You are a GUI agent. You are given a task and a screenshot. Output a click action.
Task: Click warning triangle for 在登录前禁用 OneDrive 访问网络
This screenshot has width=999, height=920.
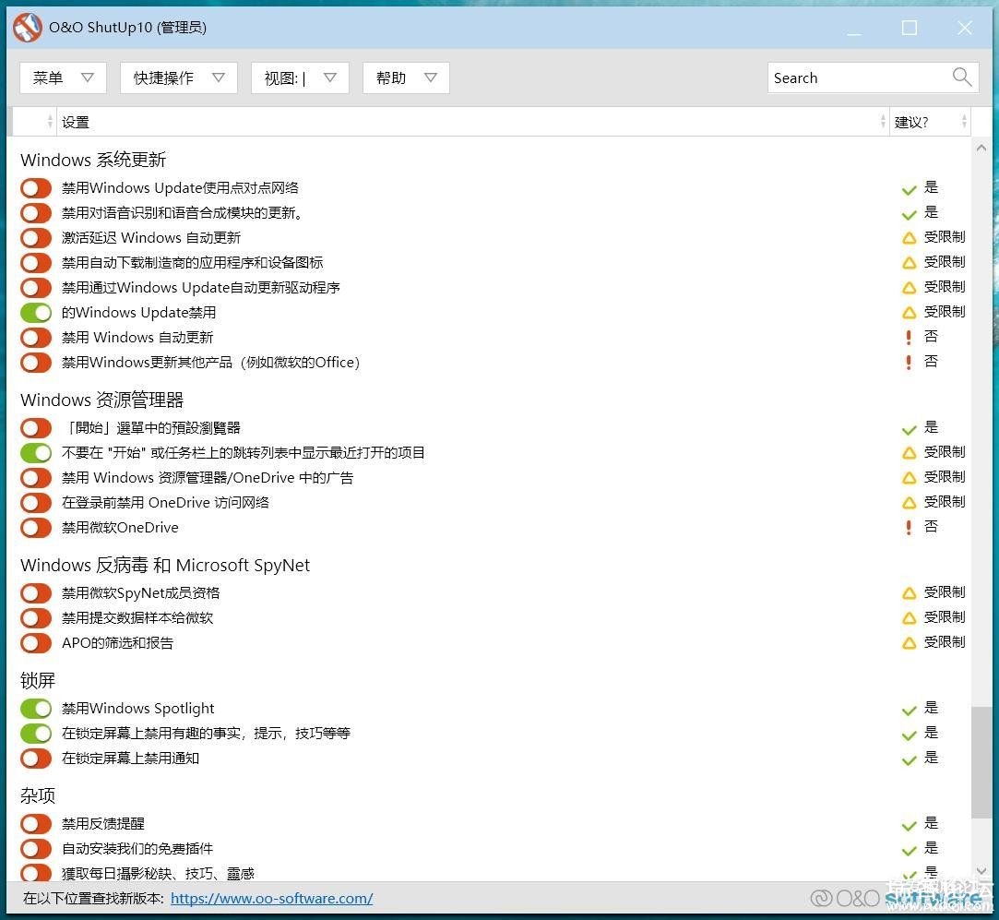[x=910, y=503]
